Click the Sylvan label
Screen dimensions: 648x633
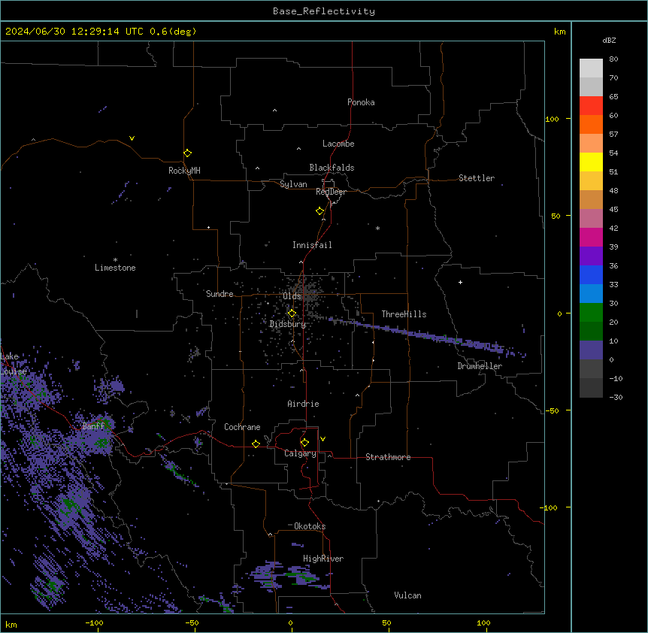293,184
